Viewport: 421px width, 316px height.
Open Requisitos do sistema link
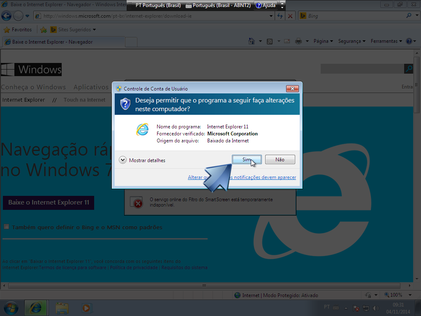pos(185,267)
